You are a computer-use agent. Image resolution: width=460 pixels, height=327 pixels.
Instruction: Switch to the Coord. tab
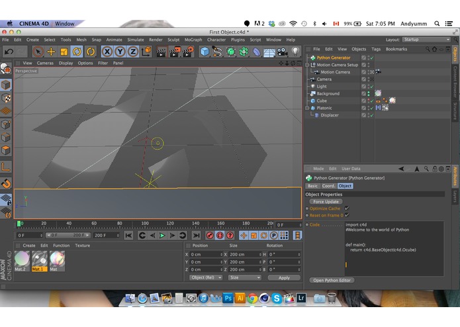point(328,186)
